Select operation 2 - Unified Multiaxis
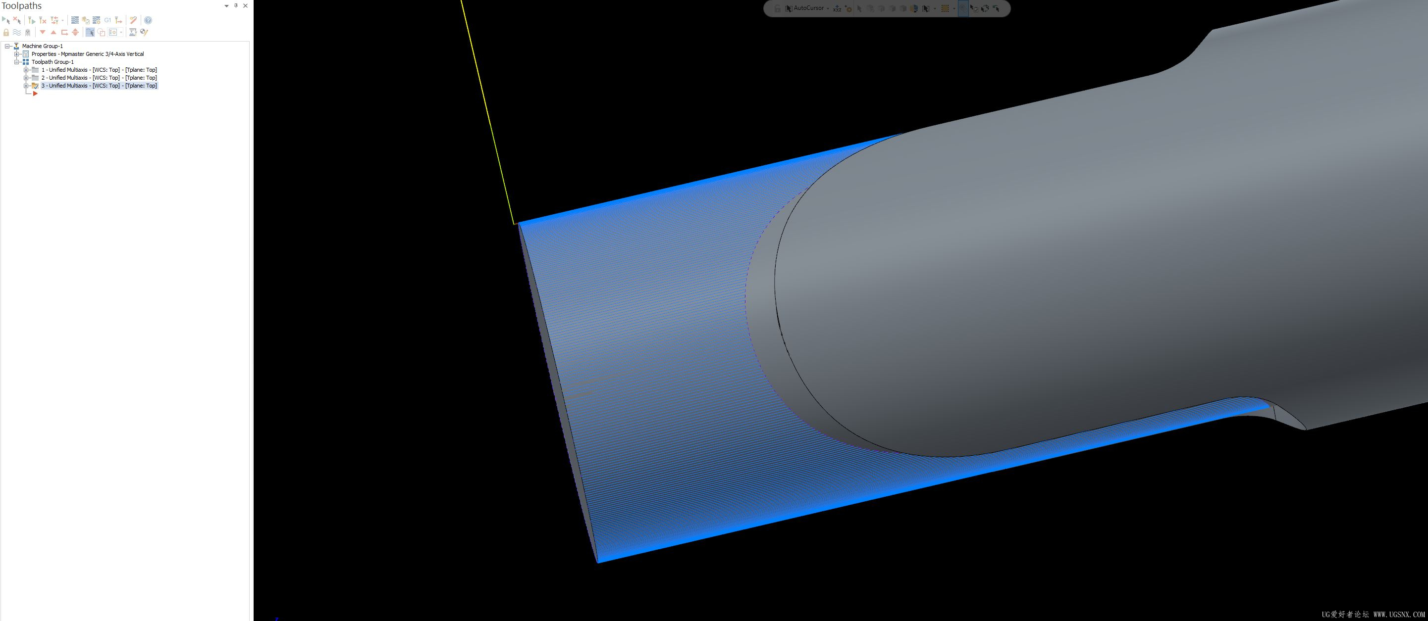The image size is (1428, 621). click(99, 78)
